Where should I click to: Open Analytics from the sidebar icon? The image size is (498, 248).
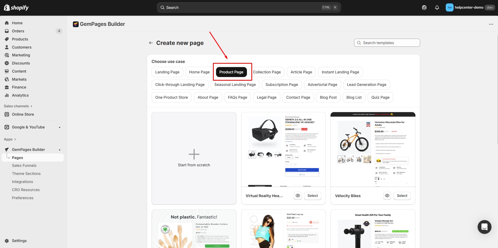click(7, 95)
